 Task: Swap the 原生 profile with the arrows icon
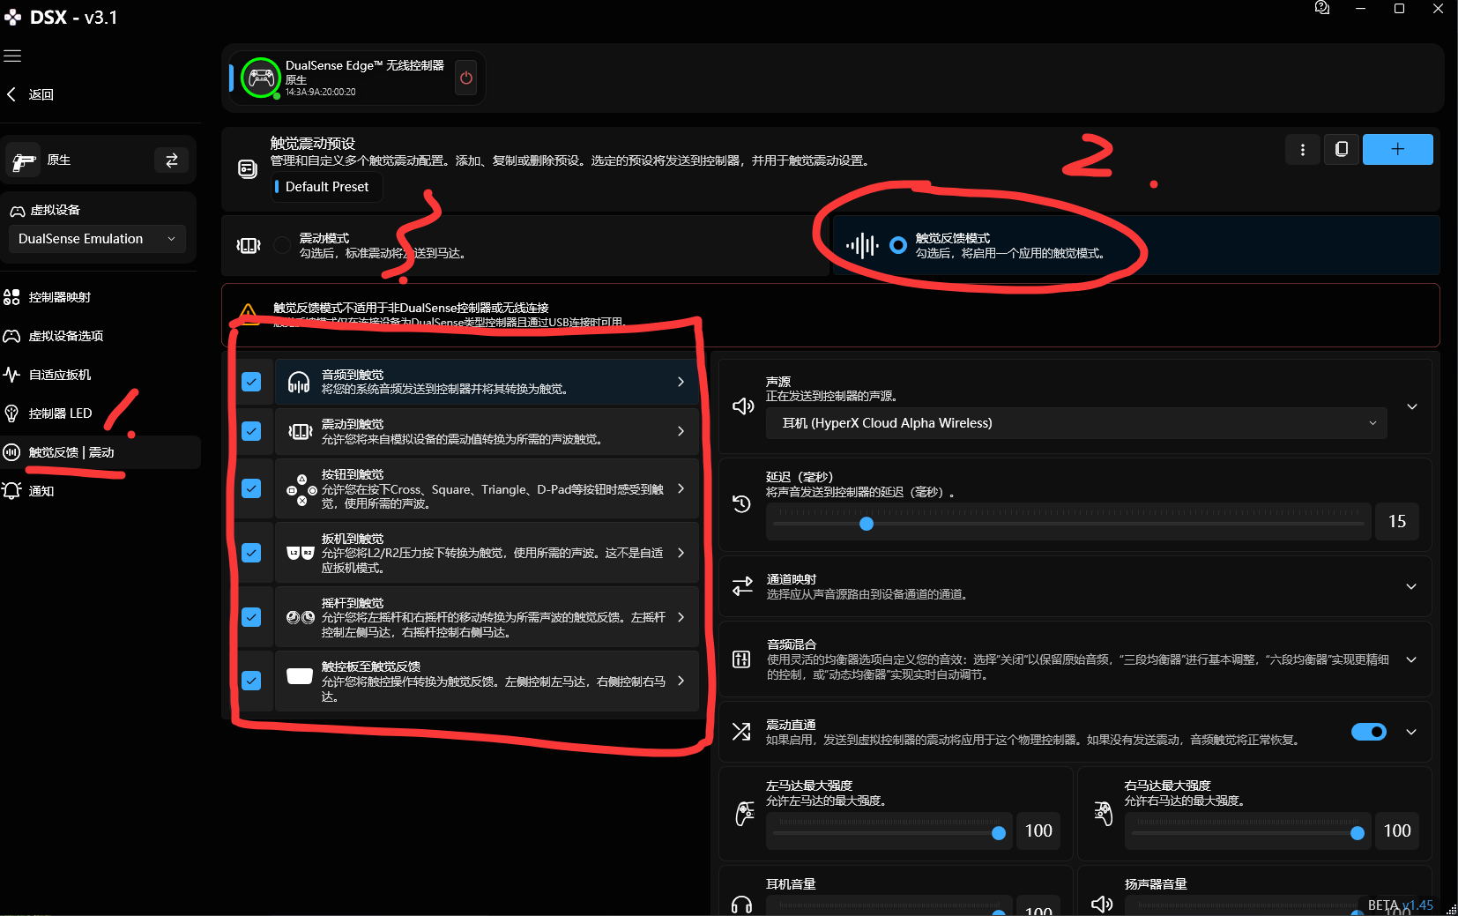pos(172,160)
